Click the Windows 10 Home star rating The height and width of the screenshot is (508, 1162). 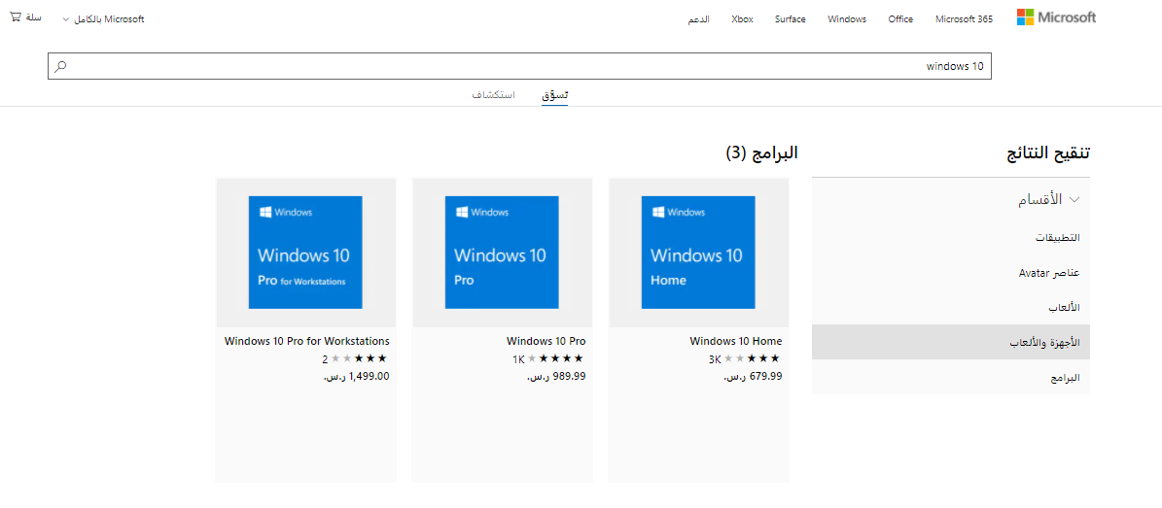pos(752,358)
